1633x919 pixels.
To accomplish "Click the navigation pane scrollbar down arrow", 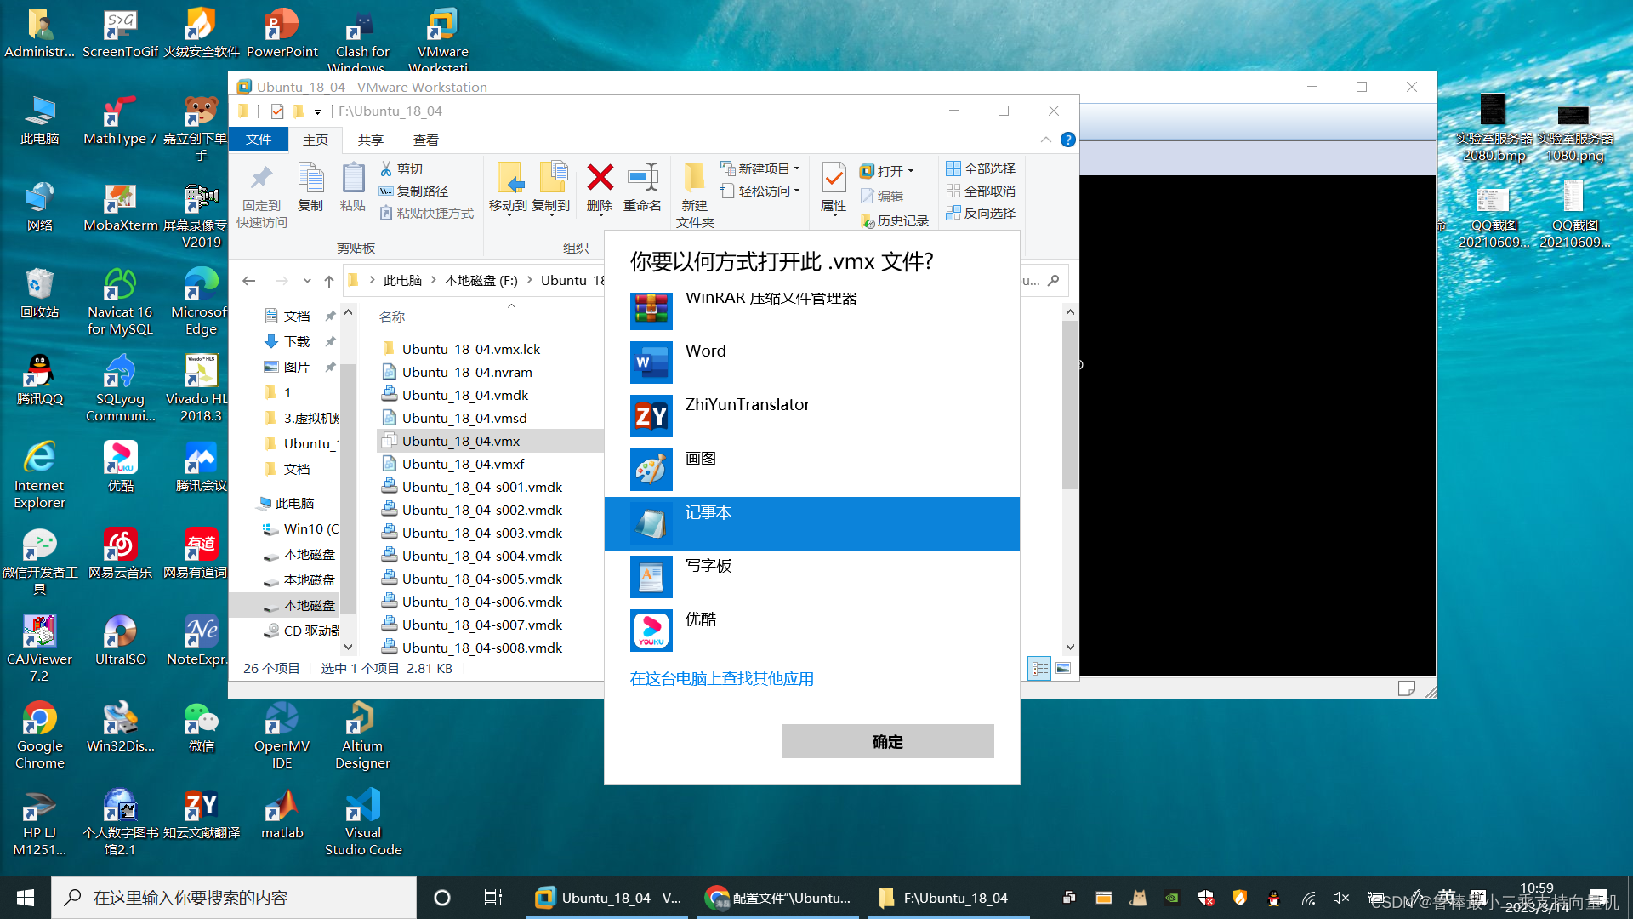I will [x=348, y=647].
